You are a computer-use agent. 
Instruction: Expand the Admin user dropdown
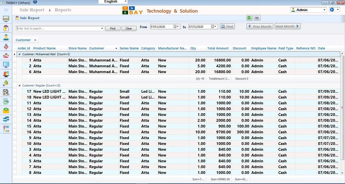[x=325, y=10]
